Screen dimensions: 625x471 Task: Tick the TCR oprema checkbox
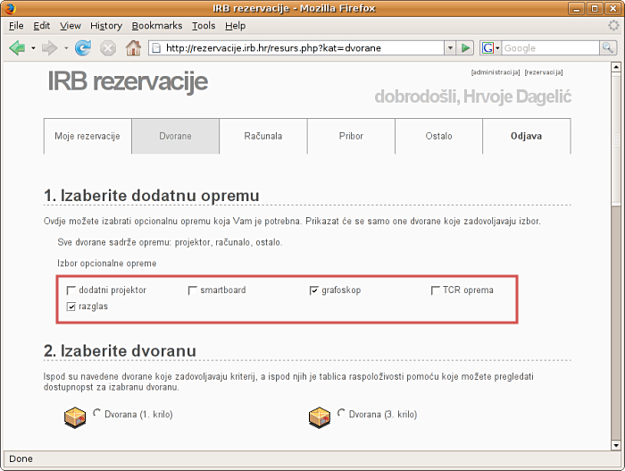tap(436, 290)
